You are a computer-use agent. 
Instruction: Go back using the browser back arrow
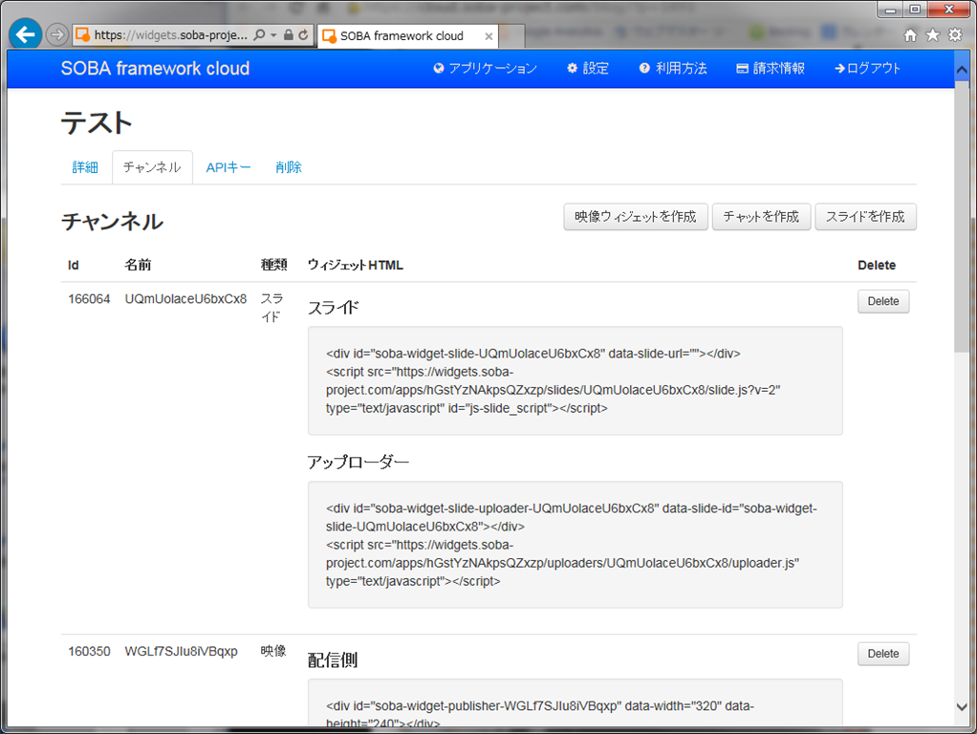26,34
